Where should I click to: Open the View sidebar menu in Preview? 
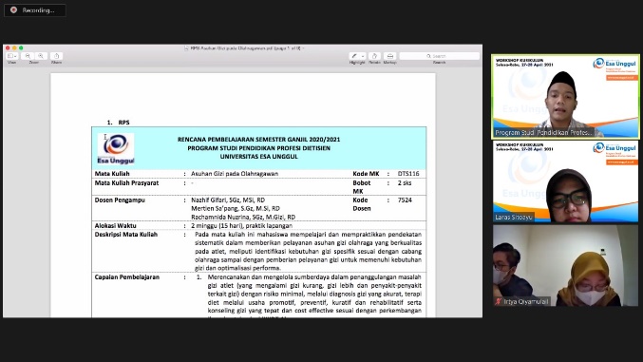click(12, 56)
